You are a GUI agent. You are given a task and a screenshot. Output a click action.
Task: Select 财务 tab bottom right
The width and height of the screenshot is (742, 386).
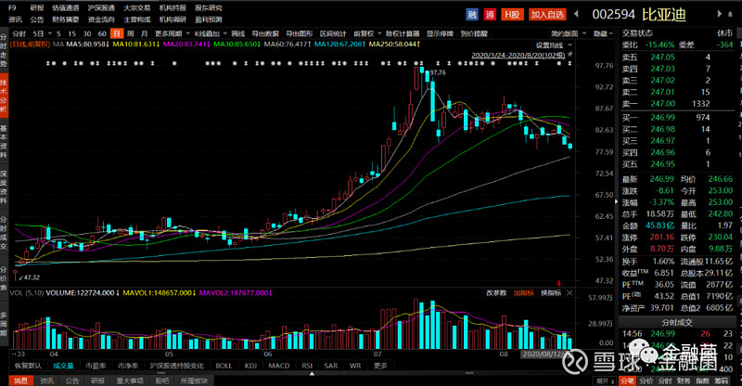coord(684,380)
